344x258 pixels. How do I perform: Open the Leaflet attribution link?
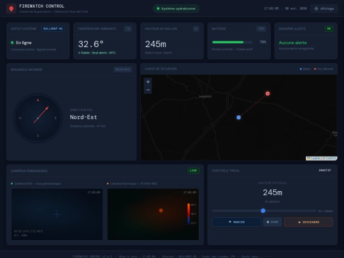click(x=313, y=158)
